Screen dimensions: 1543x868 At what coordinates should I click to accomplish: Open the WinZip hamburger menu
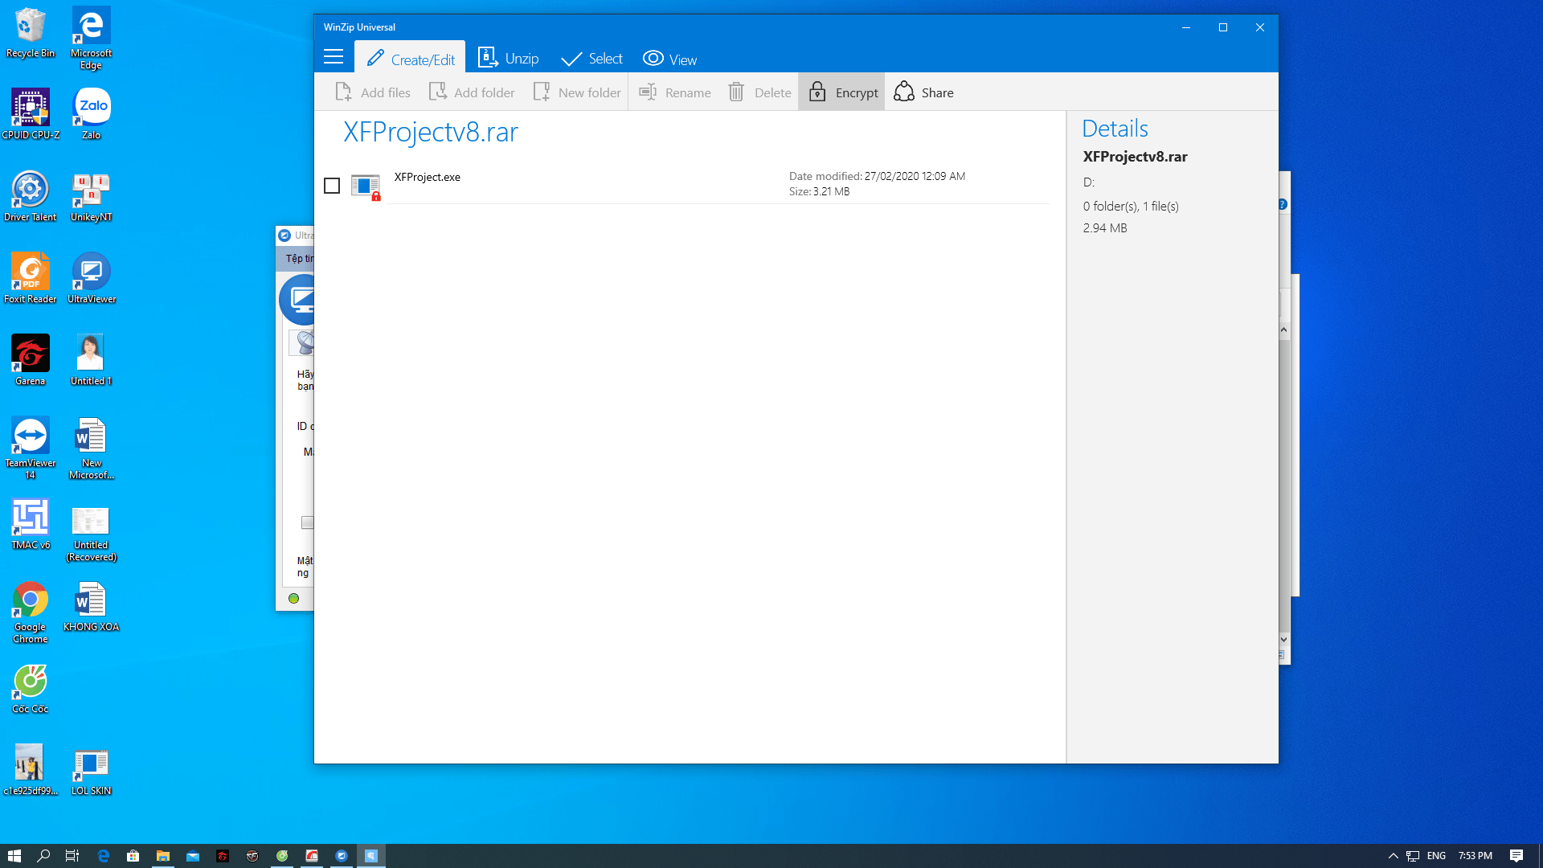[334, 57]
